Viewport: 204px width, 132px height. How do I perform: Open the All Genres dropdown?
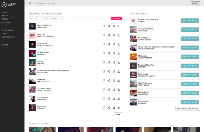coord(54,18)
